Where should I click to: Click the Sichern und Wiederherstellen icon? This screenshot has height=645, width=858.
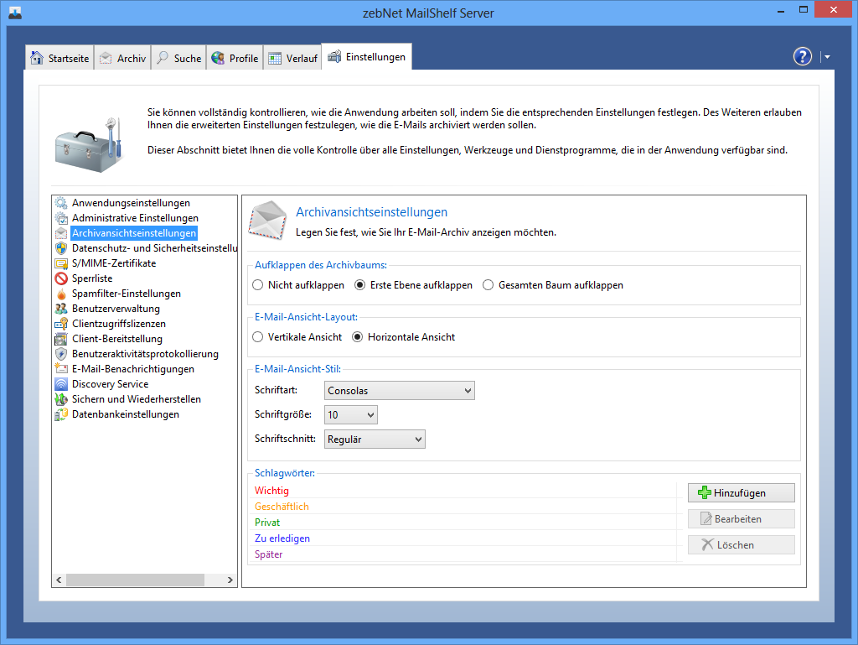[61, 399]
